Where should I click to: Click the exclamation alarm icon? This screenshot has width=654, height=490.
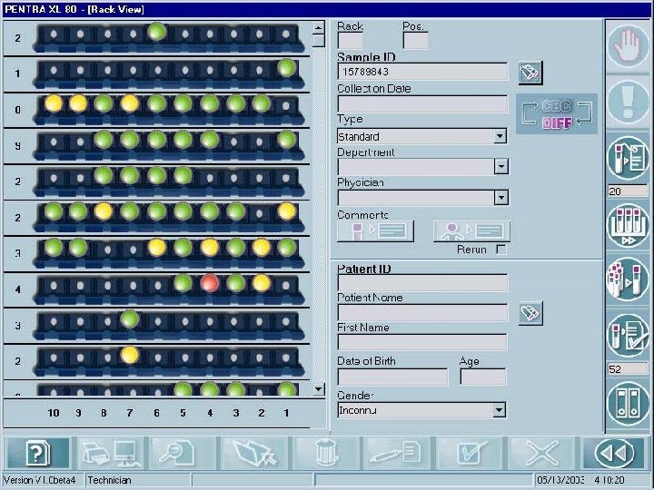point(628,102)
